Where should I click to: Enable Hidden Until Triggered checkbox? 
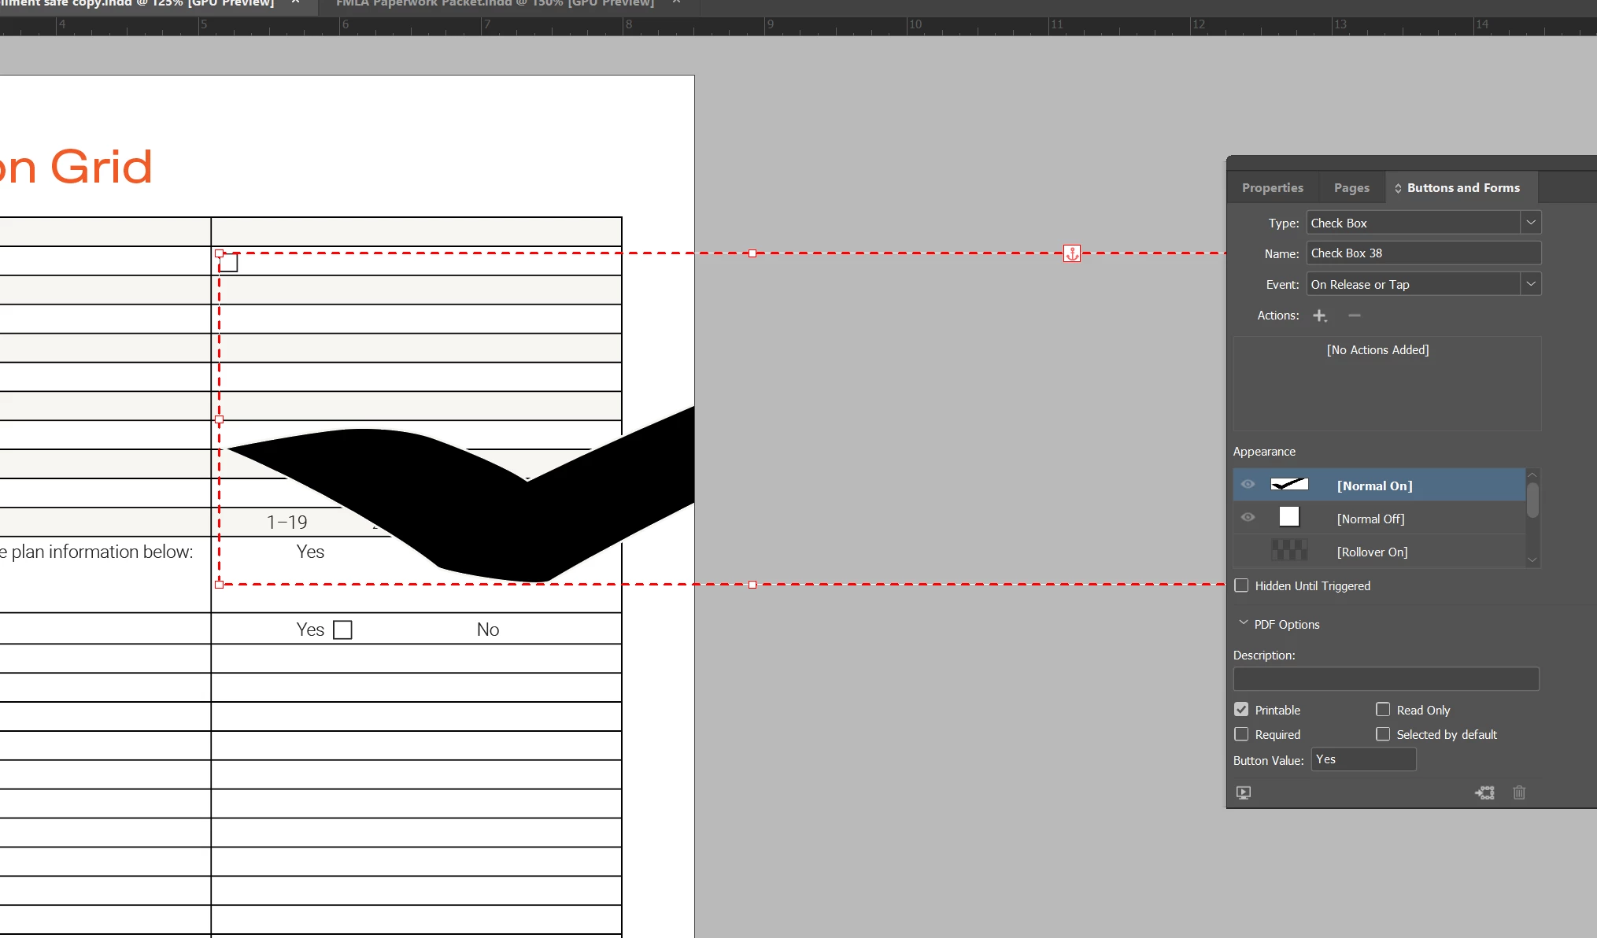tap(1241, 585)
